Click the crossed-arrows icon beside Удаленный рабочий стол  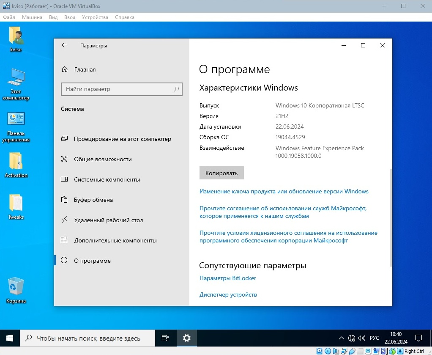pyautogui.click(x=64, y=220)
